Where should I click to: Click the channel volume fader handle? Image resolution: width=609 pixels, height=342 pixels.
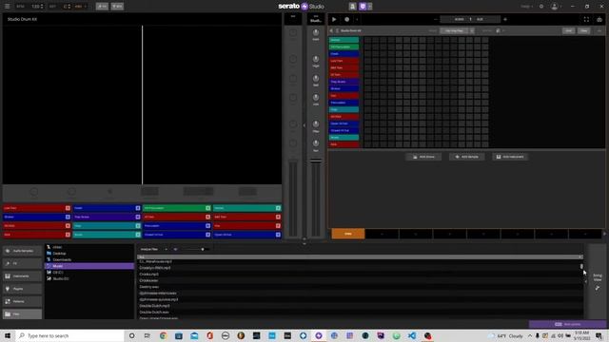point(316,161)
